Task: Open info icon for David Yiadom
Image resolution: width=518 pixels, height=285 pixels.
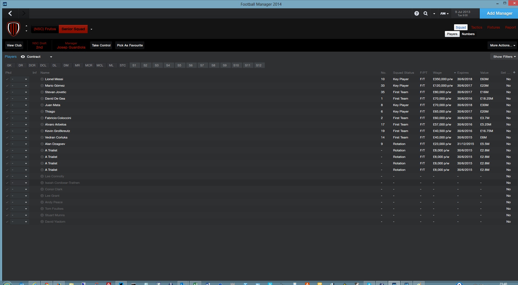Action: click(x=42, y=222)
